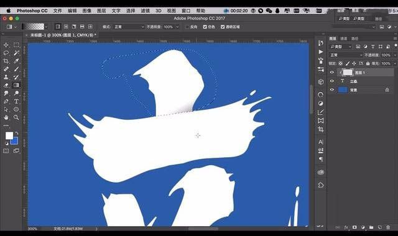This screenshot has height=236, width=398.
Task: Select the Path Selection tool
Action: (6, 109)
